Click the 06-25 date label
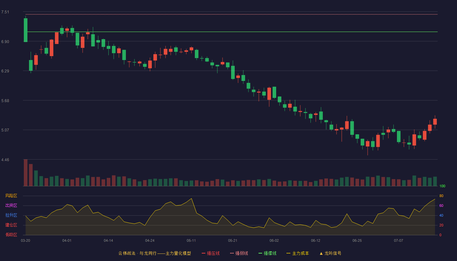This screenshot has width=457, height=261. point(357,240)
